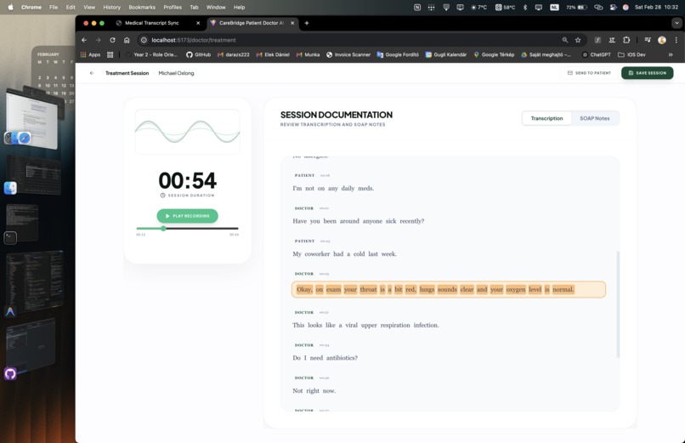Switch to the SOAP Notes tab
685x443 pixels.
tap(595, 118)
